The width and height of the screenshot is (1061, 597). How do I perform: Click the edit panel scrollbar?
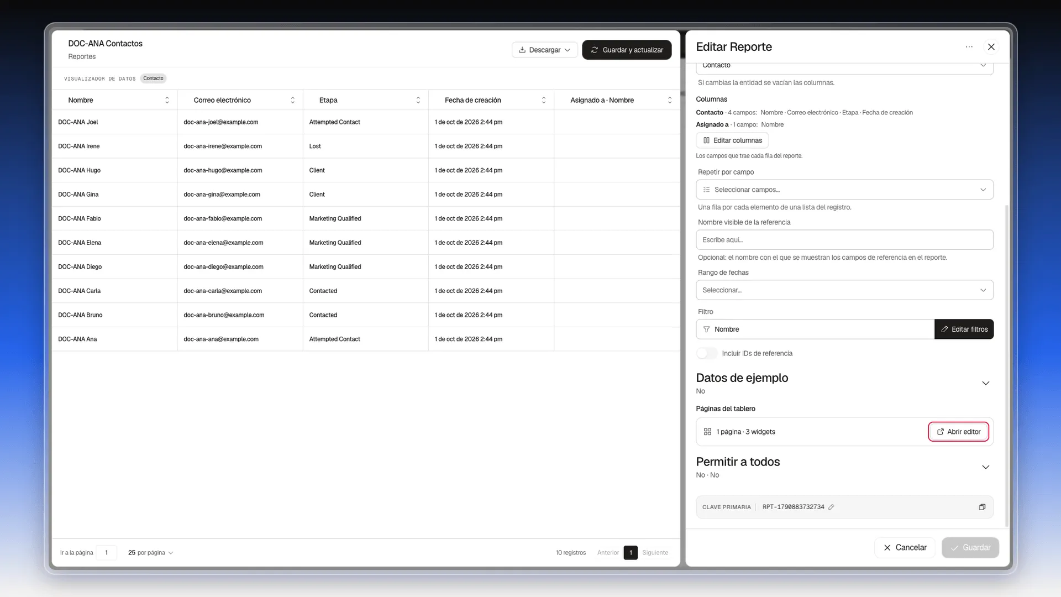[x=1006, y=365]
